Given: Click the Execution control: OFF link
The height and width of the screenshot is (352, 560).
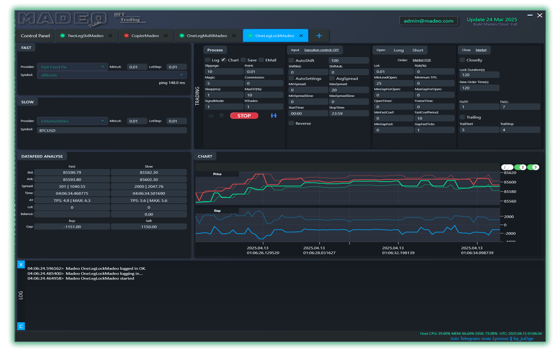Looking at the screenshot, I should point(321,50).
